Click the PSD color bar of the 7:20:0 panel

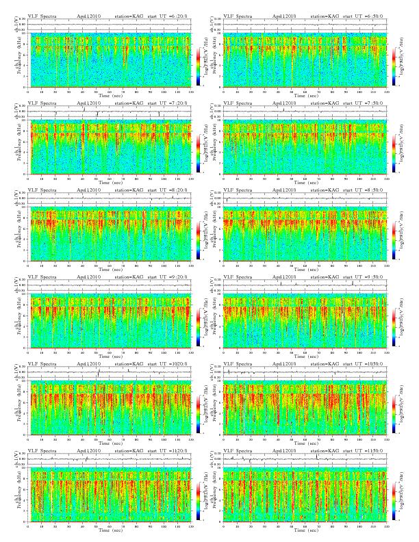tap(198, 153)
